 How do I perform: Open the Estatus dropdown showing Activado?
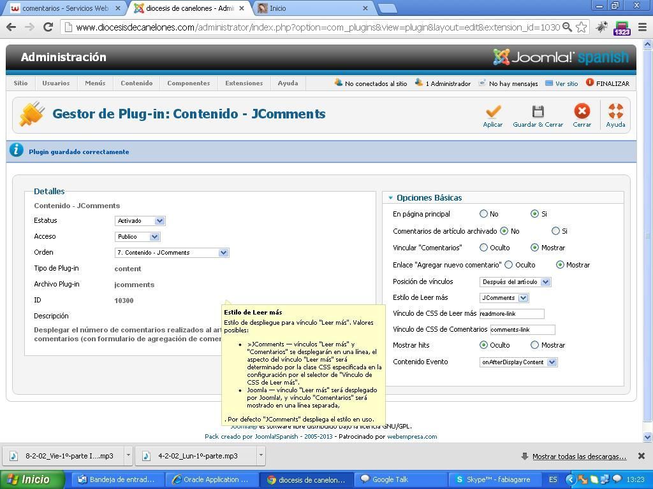140,221
